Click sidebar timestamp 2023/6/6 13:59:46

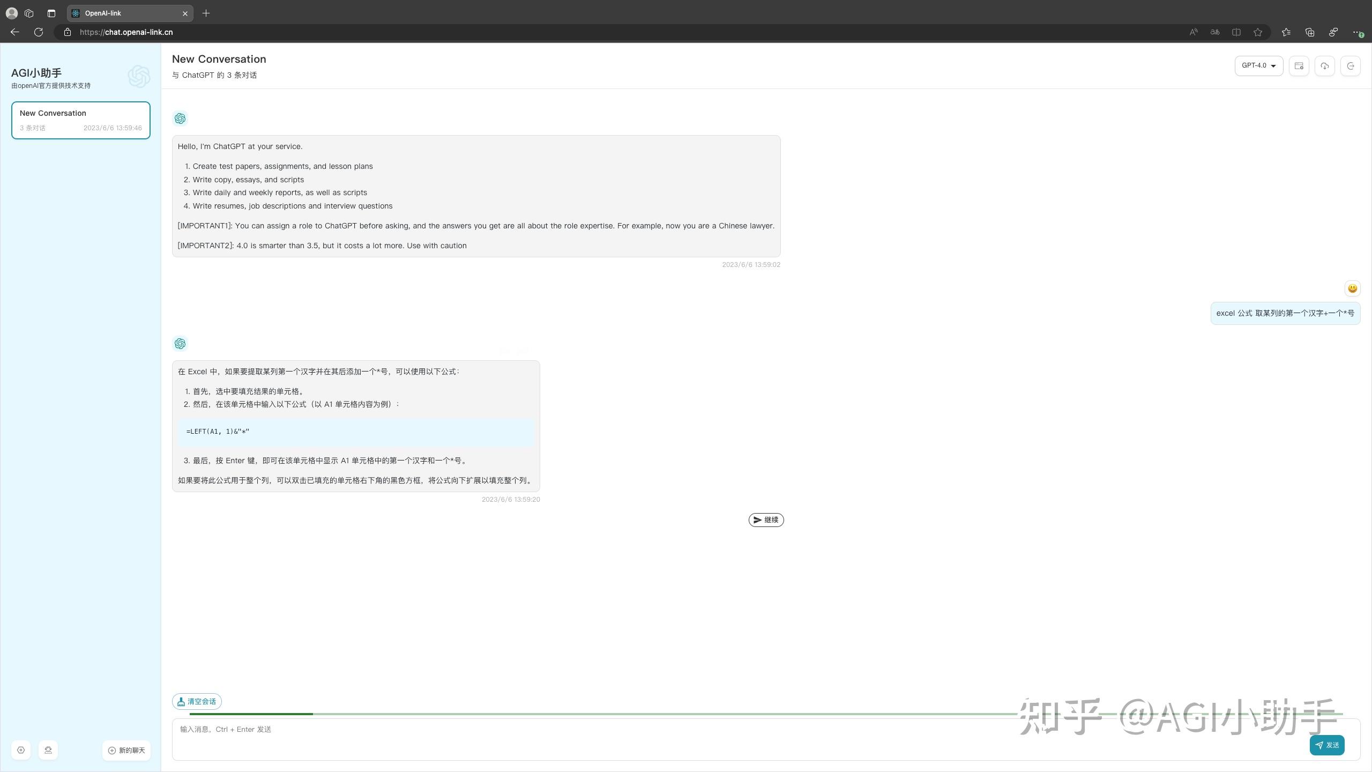113,128
